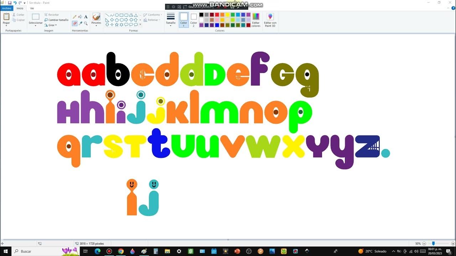The image size is (456, 256).
Task: Open the Archivo menu
Action: pos(6,8)
